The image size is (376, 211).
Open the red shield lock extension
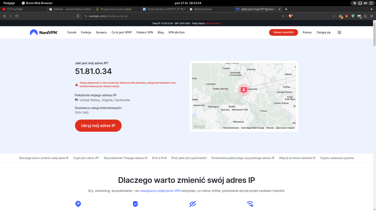(347, 16)
